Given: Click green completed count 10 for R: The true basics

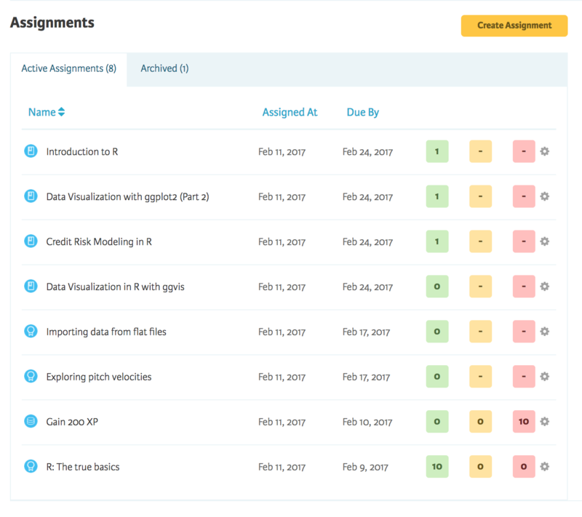Looking at the screenshot, I should (437, 467).
